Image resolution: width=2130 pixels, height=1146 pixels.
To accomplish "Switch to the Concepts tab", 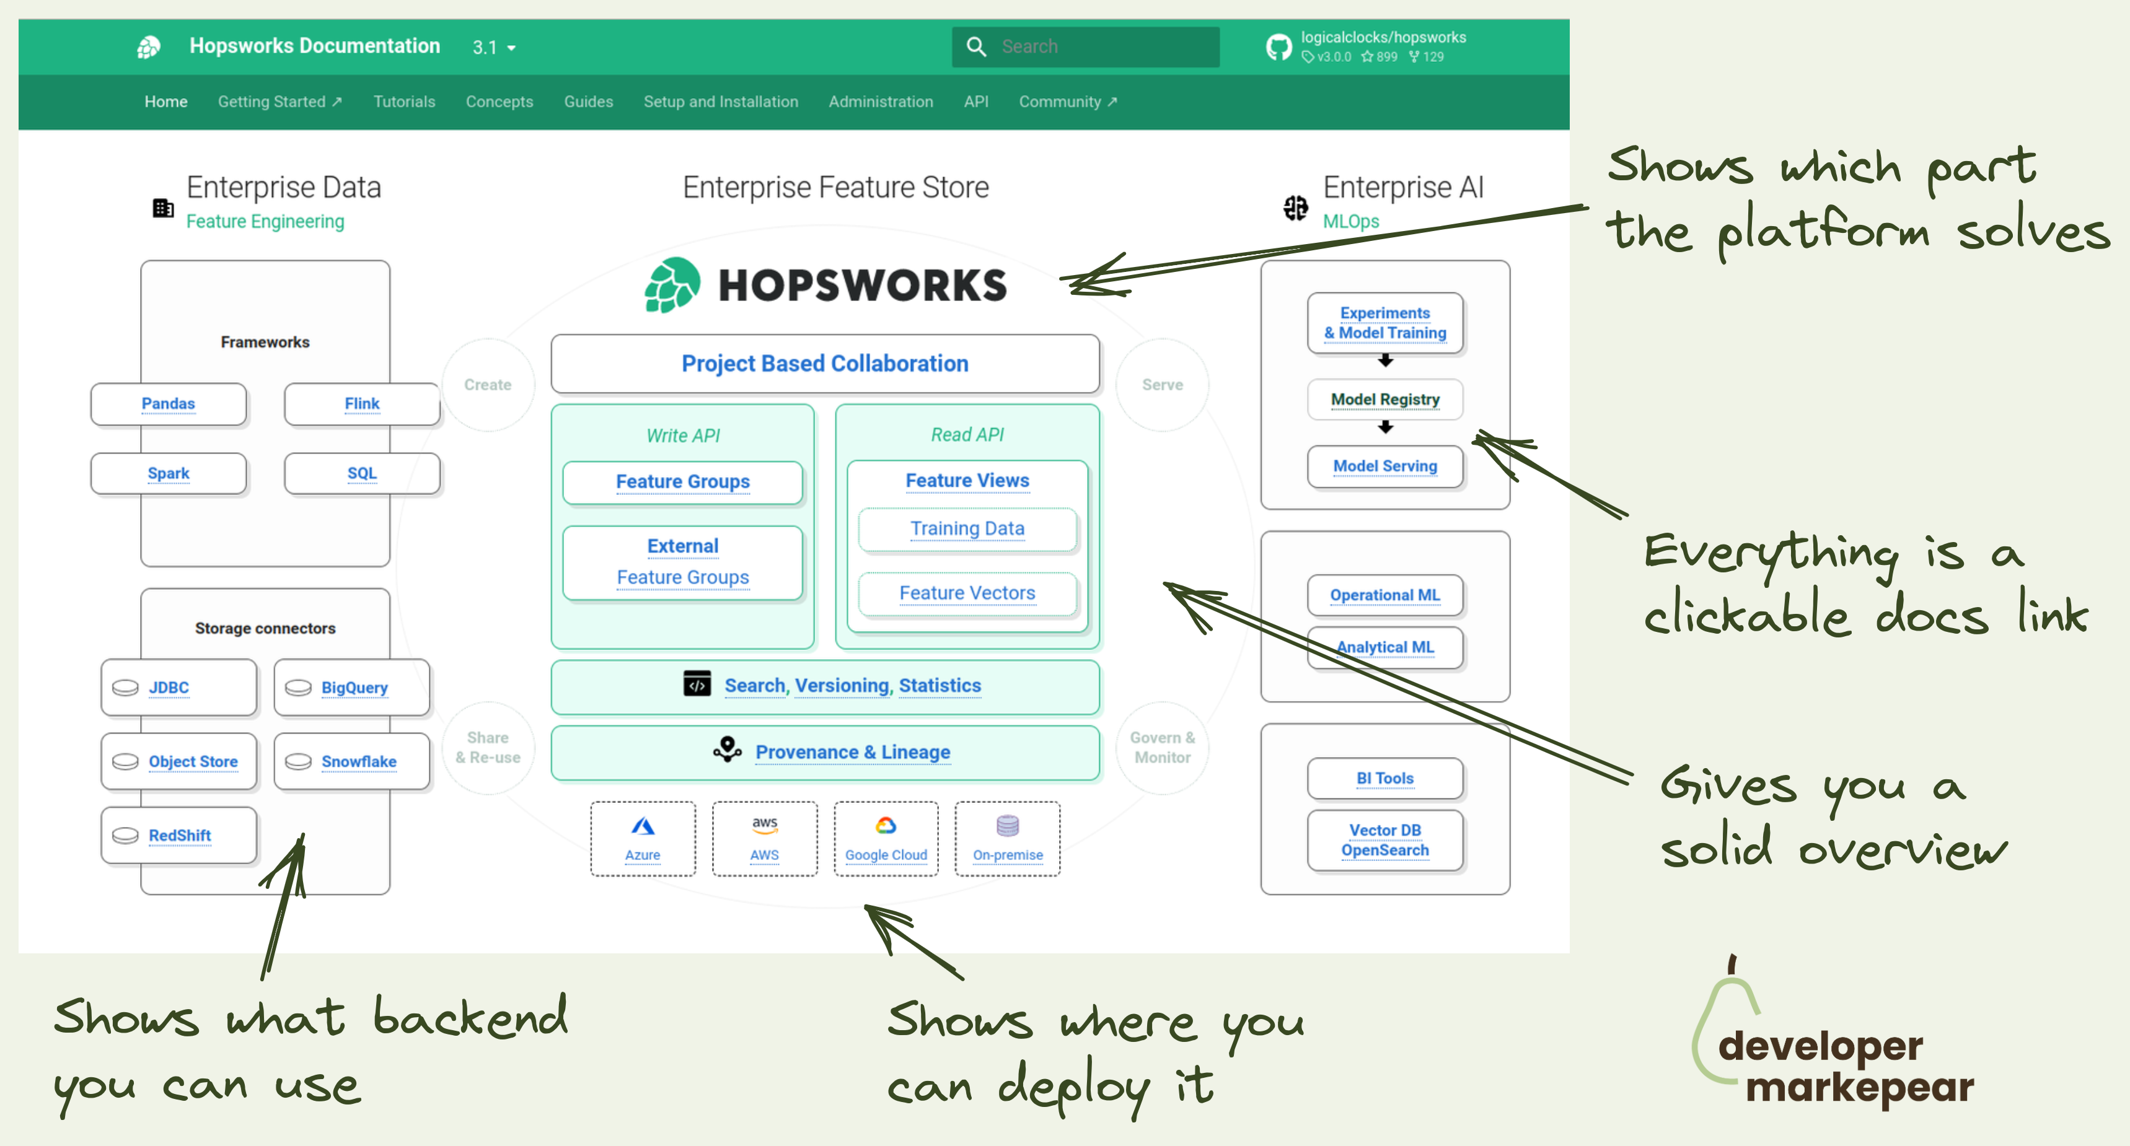I will click(499, 102).
